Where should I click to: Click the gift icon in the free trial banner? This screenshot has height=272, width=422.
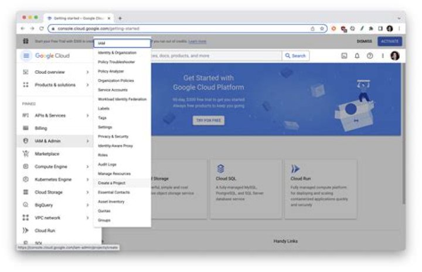tap(26, 41)
